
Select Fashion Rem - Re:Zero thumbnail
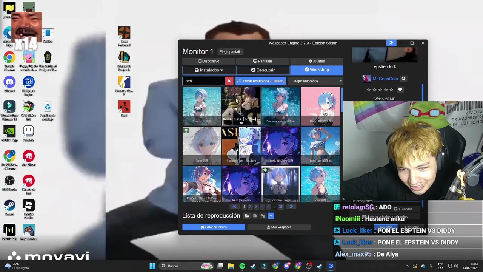(241, 145)
